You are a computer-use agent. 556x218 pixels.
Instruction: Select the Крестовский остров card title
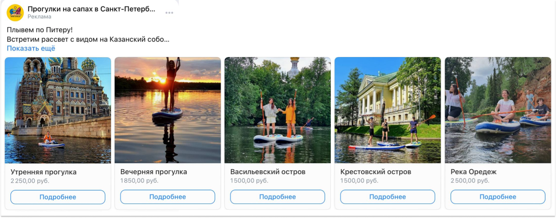(376, 172)
